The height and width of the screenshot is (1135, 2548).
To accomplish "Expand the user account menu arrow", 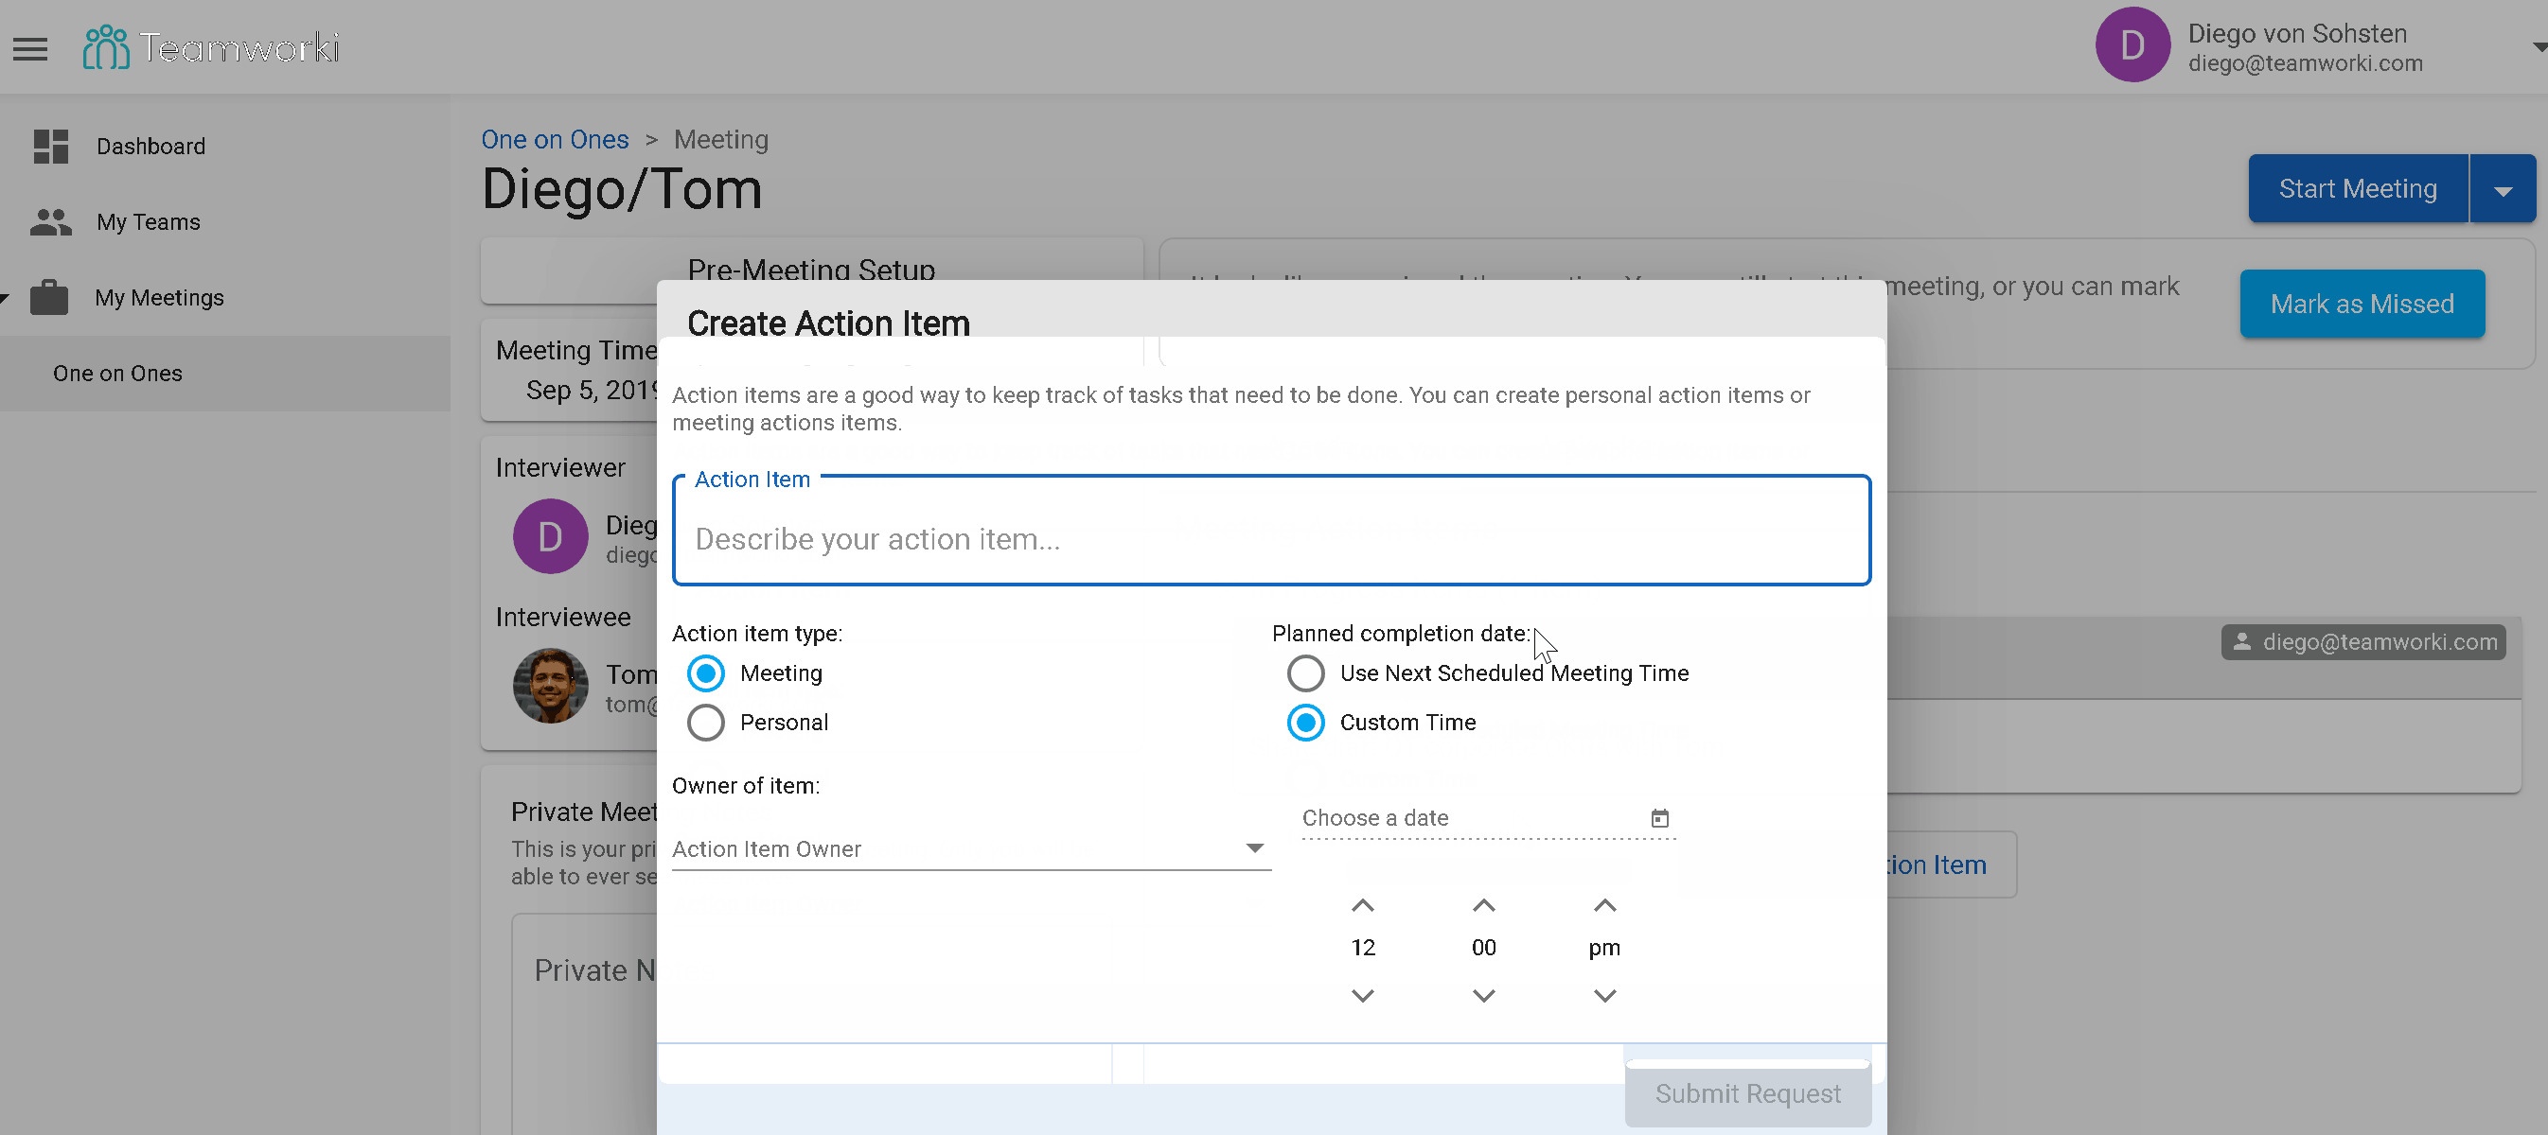I will tap(2538, 46).
